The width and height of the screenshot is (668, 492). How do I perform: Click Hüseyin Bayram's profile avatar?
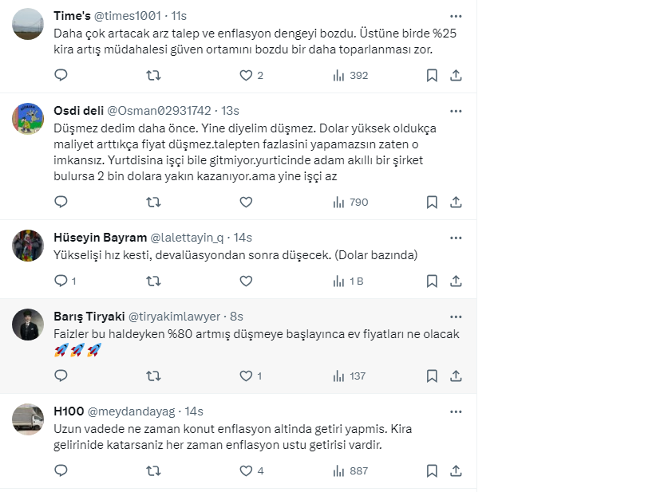(28, 246)
